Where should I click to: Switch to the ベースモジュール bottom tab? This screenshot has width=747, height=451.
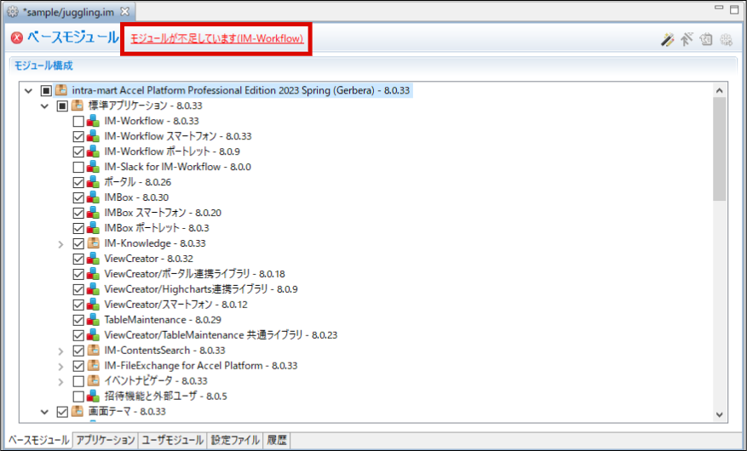pyautogui.click(x=38, y=440)
